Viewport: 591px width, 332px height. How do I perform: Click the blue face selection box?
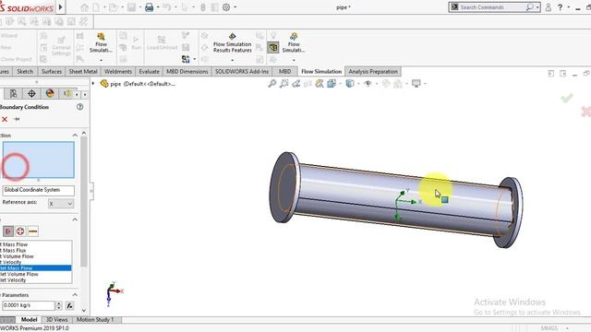coord(39,160)
